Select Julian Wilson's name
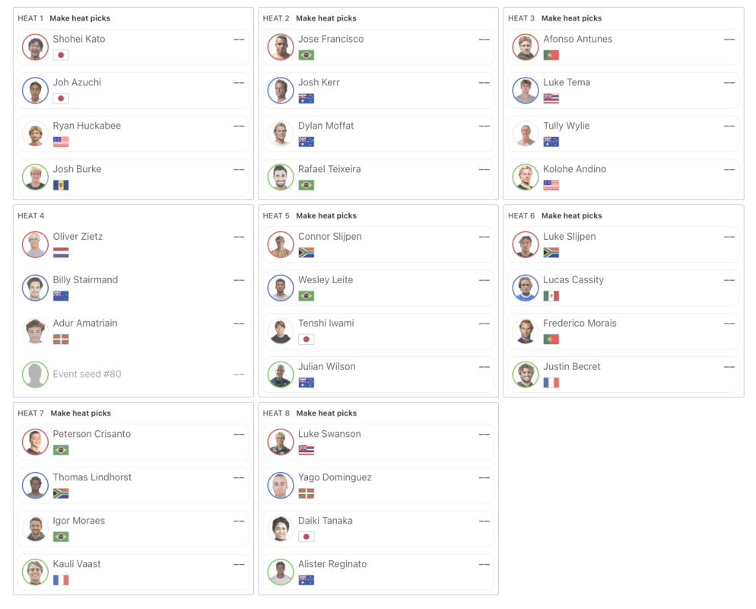 click(326, 367)
